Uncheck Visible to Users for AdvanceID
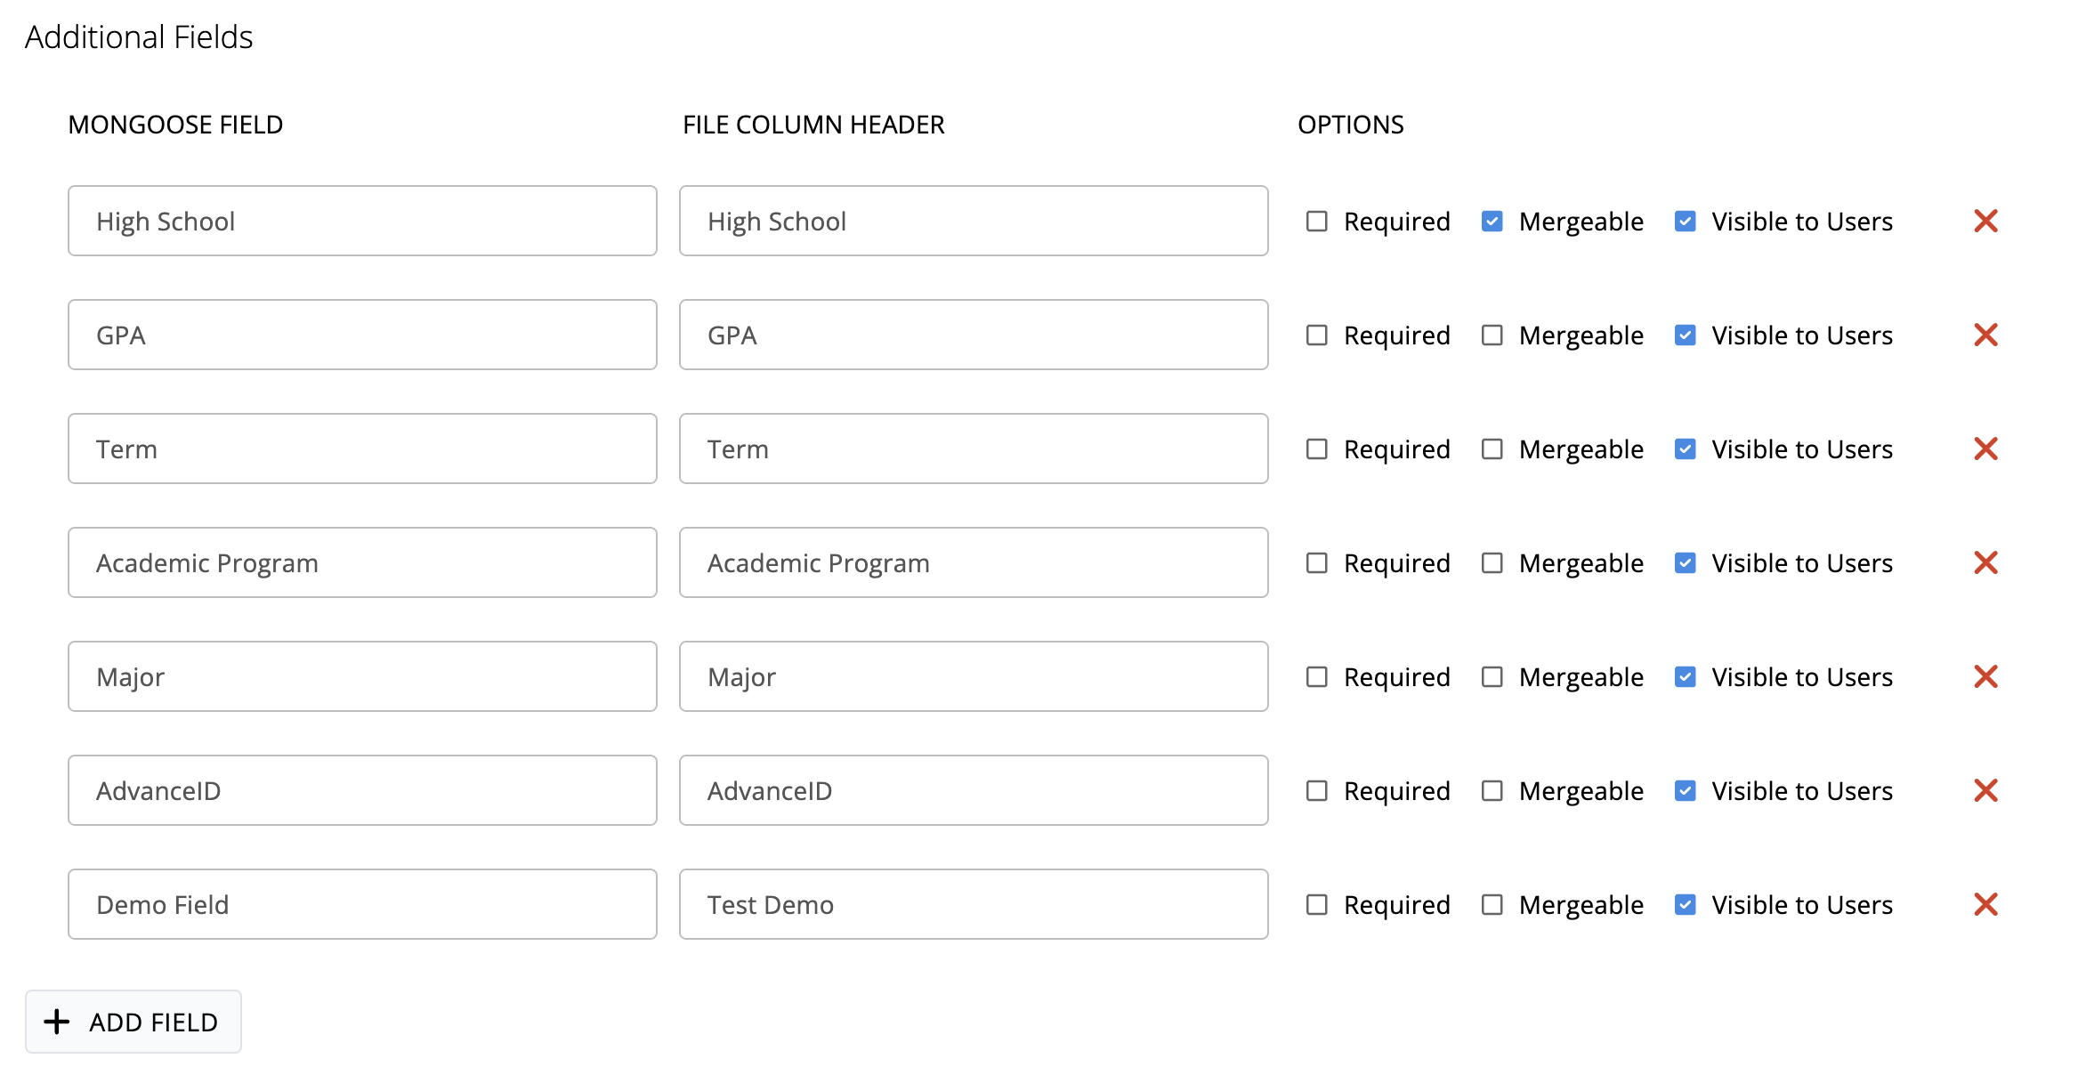The image size is (2086, 1075). [x=1685, y=790]
